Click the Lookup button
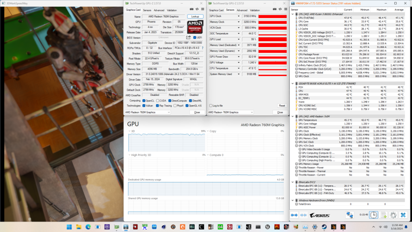 tap(195, 16)
